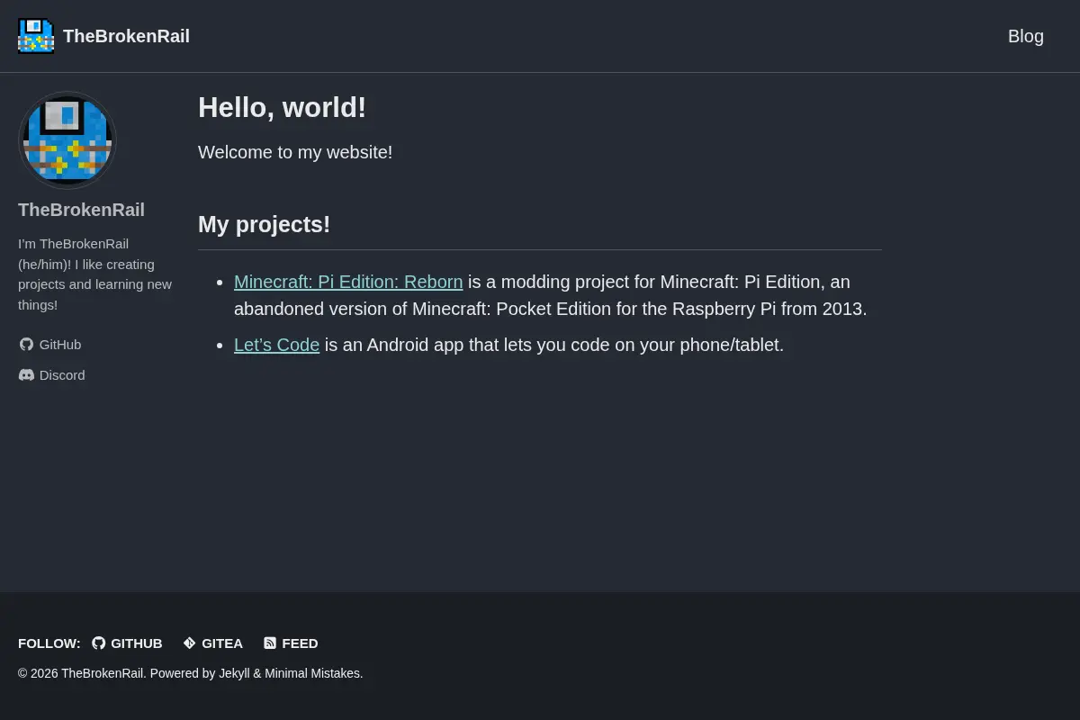1080x720 pixels.
Task: Visit the Minimal Mistakes footer link
Action: [311, 673]
